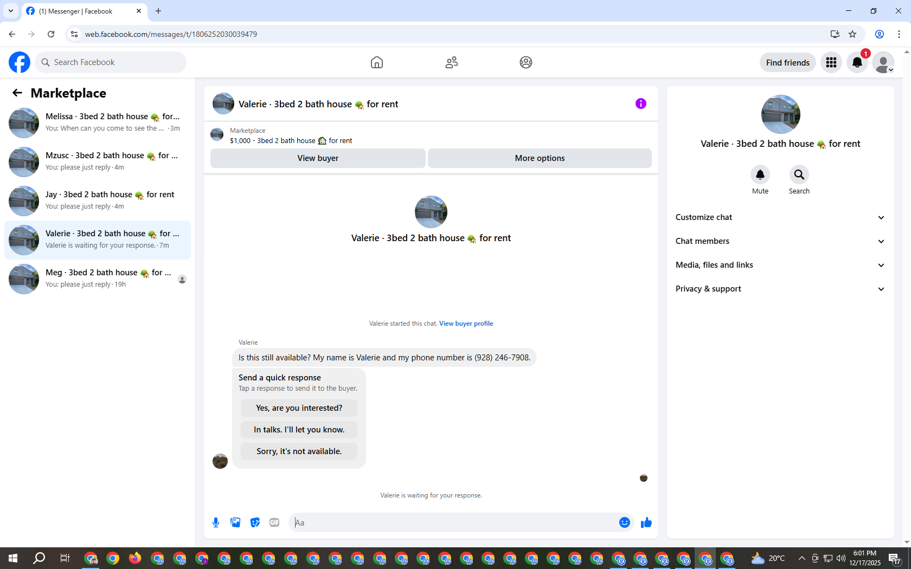Open the Friends icon in top navigation
Screen dimensions: 911x569
tap(452, 62)
